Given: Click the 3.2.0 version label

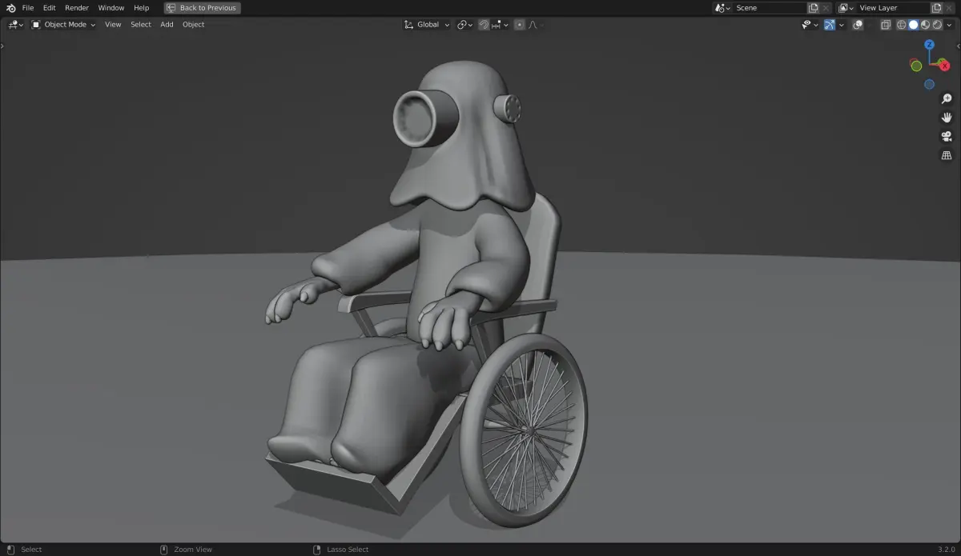Looking at the screenshot, I should click(x=947, y=550).
